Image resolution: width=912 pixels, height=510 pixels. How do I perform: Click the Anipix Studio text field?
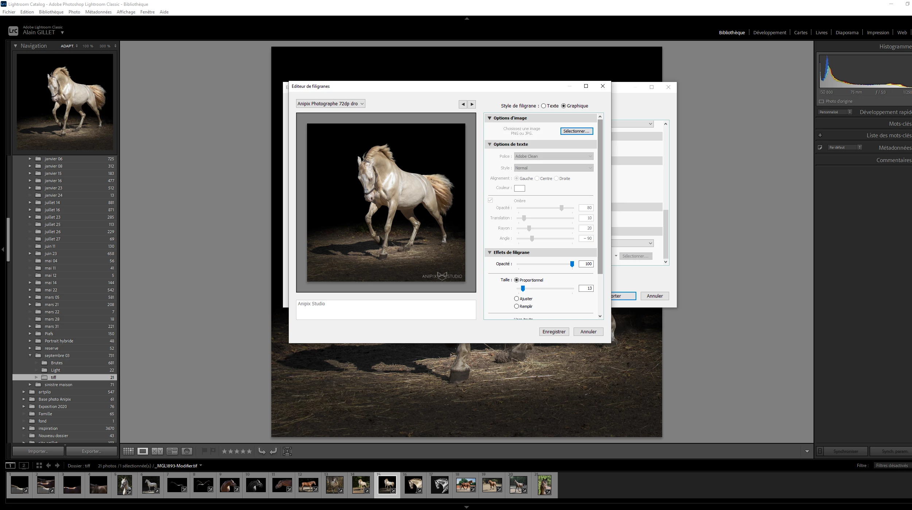coord(386,310)
